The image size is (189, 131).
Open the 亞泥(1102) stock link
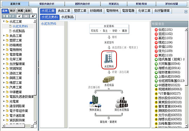(165, 34)
